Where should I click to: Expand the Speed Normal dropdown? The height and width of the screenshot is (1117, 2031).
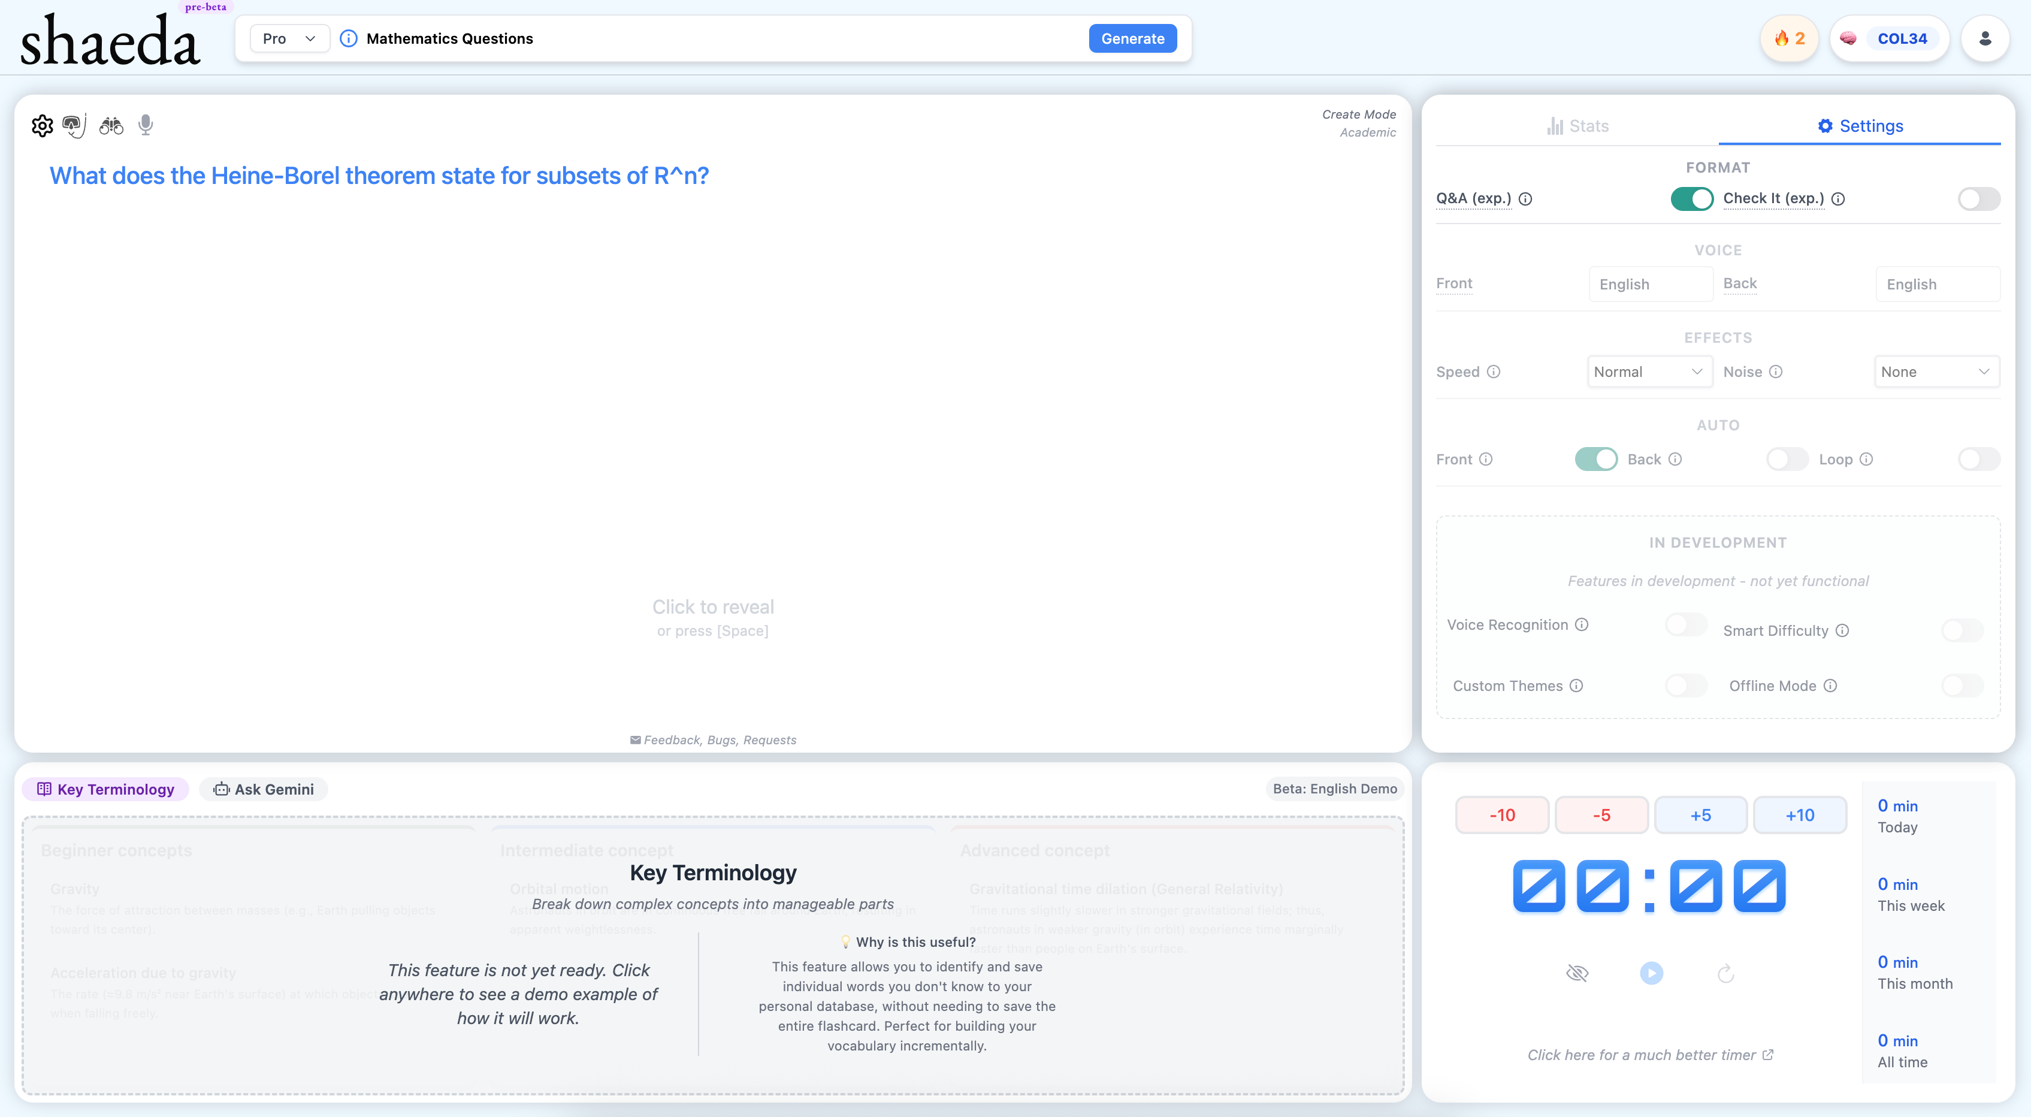pyautogui.click(x=1649, y=372)
